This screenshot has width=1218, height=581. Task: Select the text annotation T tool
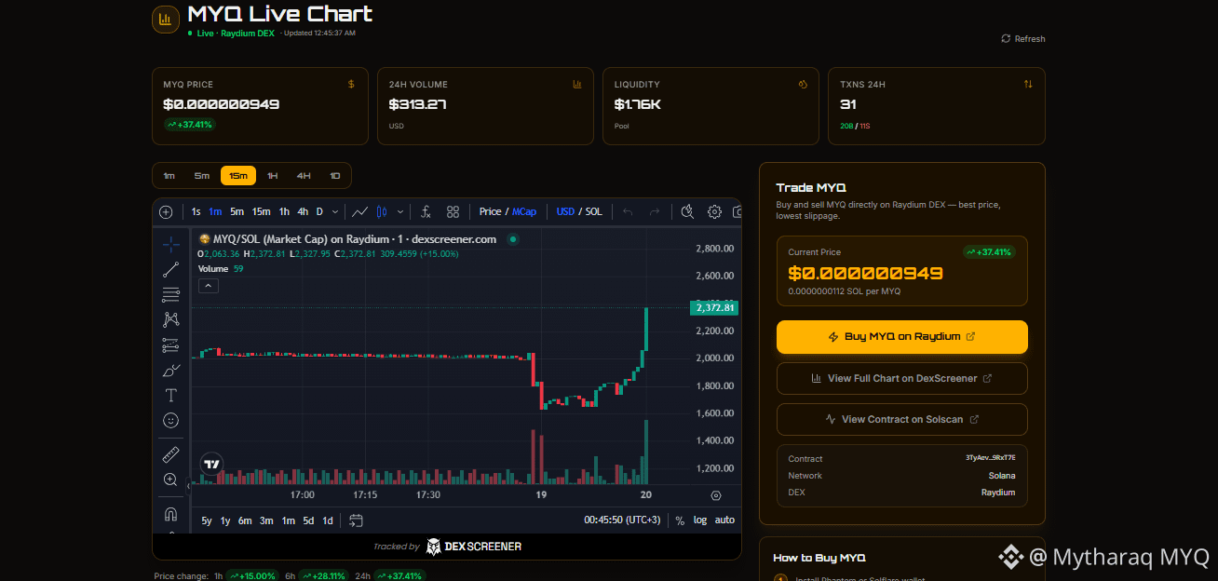tap(170, 395)
